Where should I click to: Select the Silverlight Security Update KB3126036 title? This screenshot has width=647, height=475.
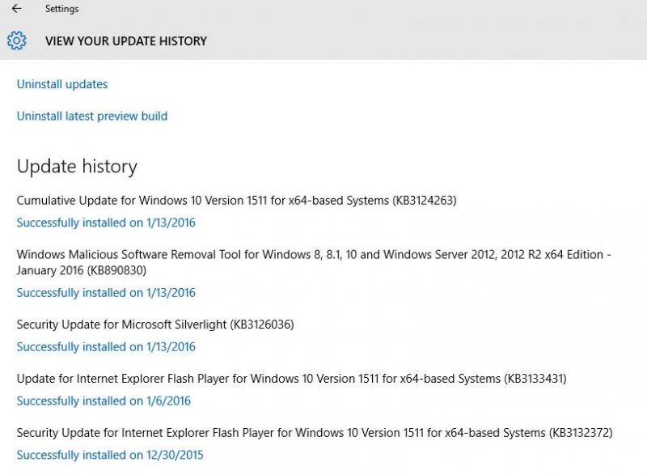[155, 324]
